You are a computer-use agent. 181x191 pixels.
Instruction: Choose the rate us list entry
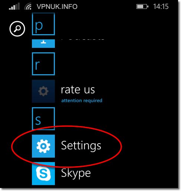tap(78, 89)
